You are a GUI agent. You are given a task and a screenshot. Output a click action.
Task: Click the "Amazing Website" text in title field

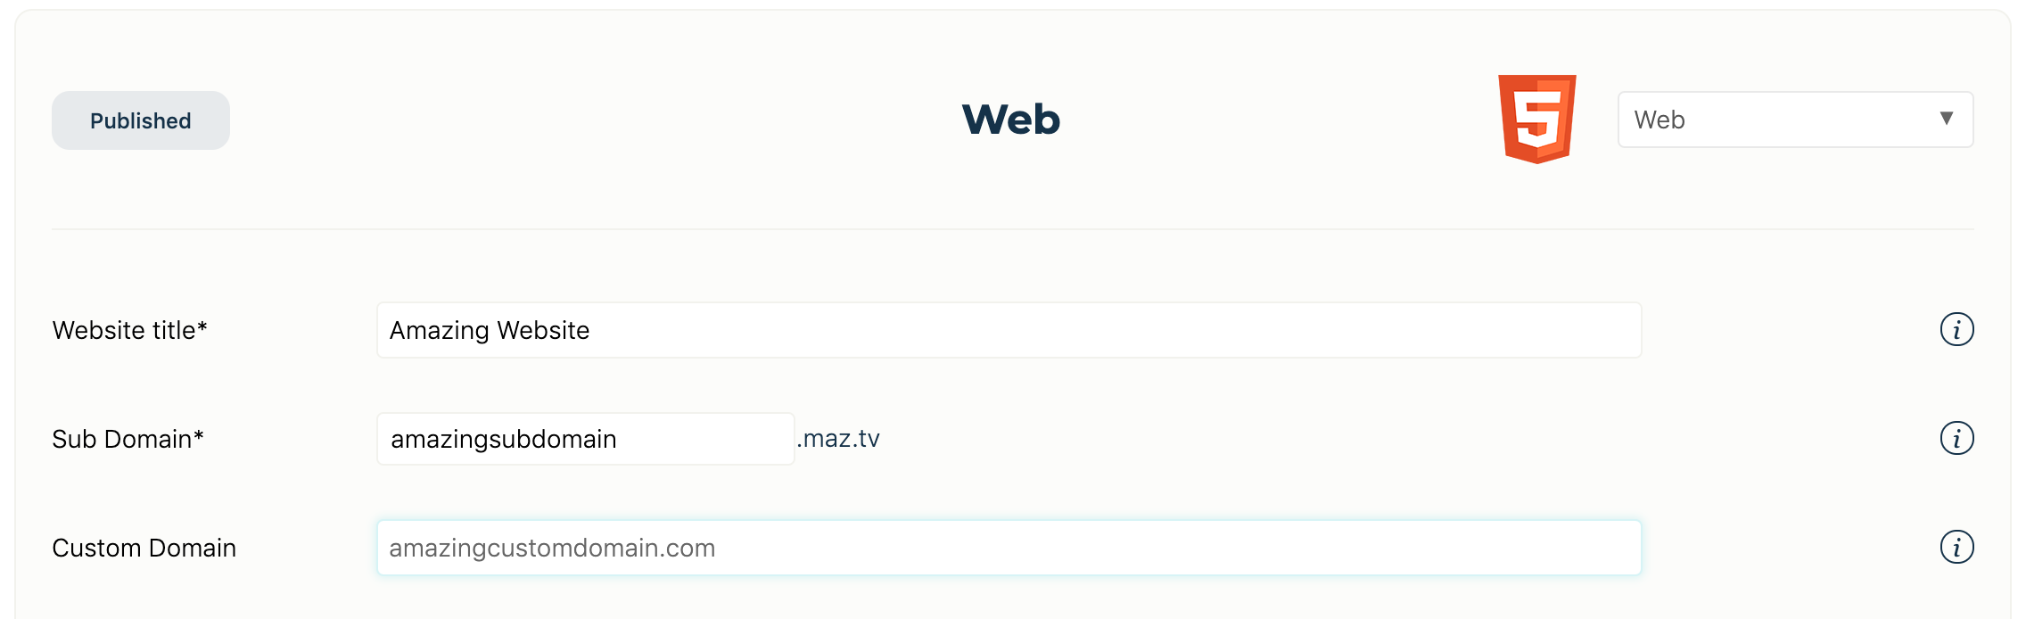click(490, 331)
